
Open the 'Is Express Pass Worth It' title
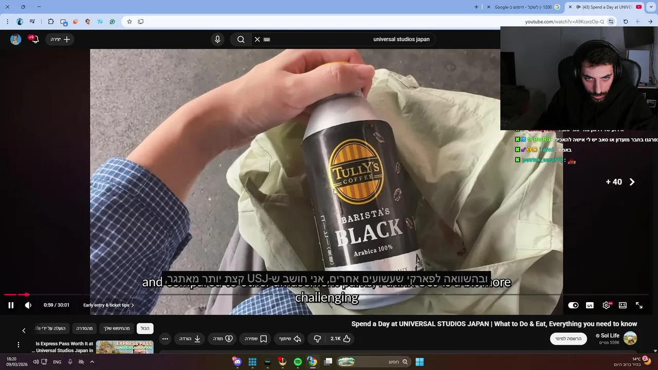coord(63,347)
